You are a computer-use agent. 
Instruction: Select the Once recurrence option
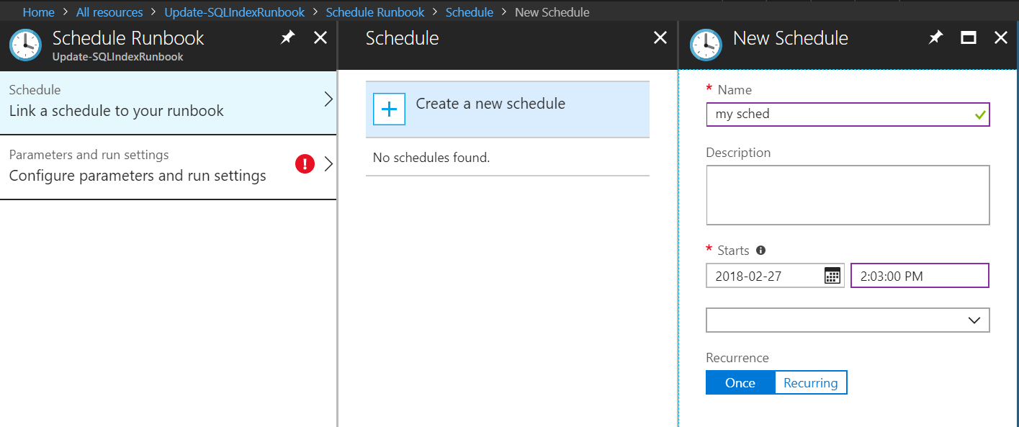click(x=740, y=383)
